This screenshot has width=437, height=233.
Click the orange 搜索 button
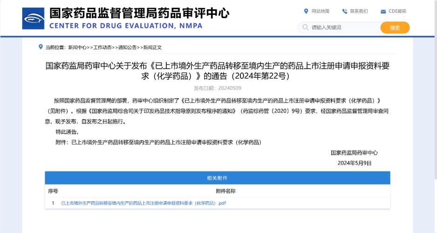click(395, 27)
